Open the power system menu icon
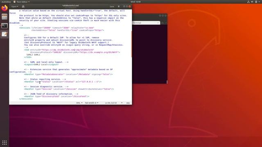The width and height of the screenshot is (262, 147). tap(256, 2)
